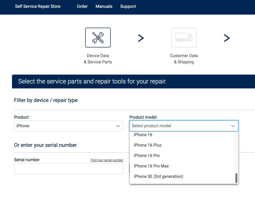Click the Product field label
The height and width of the screenshot is (199, 255).
coord(21,117)
